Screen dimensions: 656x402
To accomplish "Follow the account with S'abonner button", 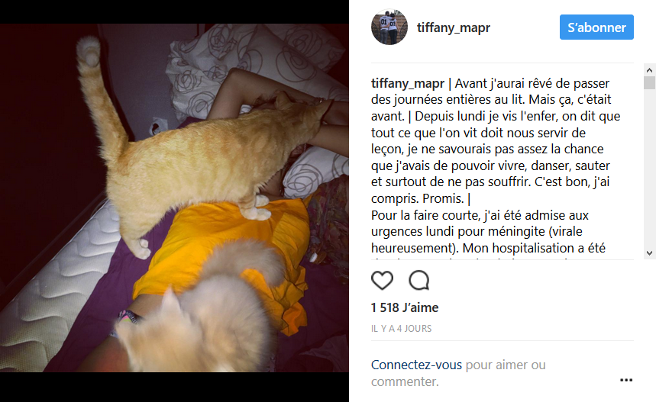I will pos(596,27).
